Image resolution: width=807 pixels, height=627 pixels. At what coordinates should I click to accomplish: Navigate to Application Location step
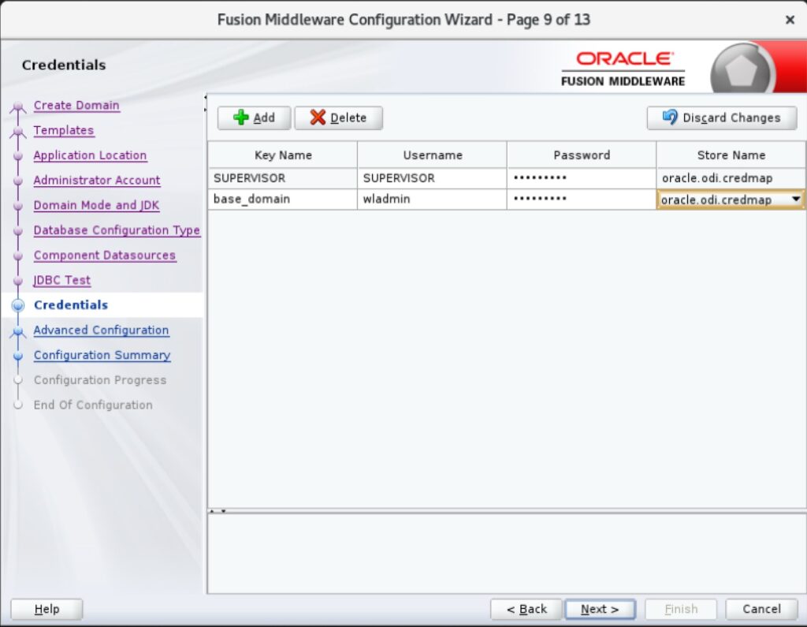point(90,155)
